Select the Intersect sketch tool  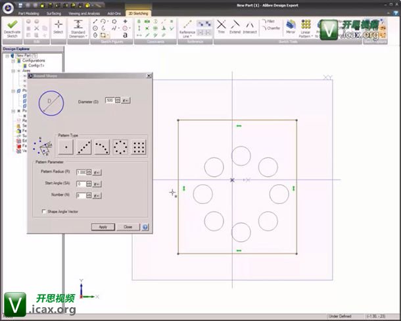click(250, 27)
